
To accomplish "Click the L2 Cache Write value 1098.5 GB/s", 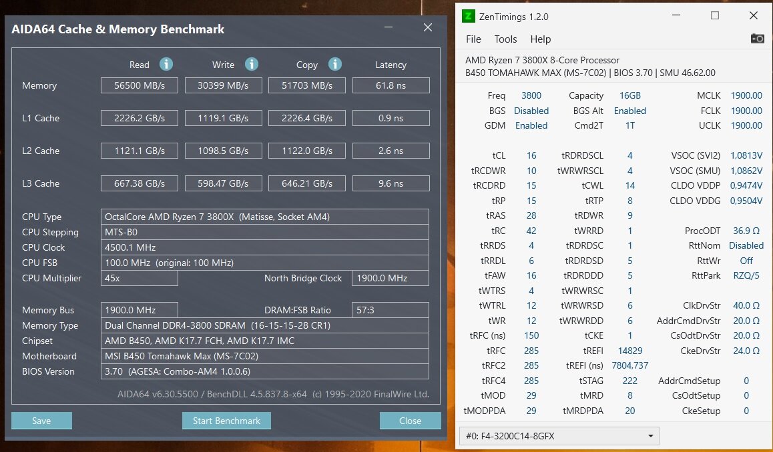I will 224,151.
